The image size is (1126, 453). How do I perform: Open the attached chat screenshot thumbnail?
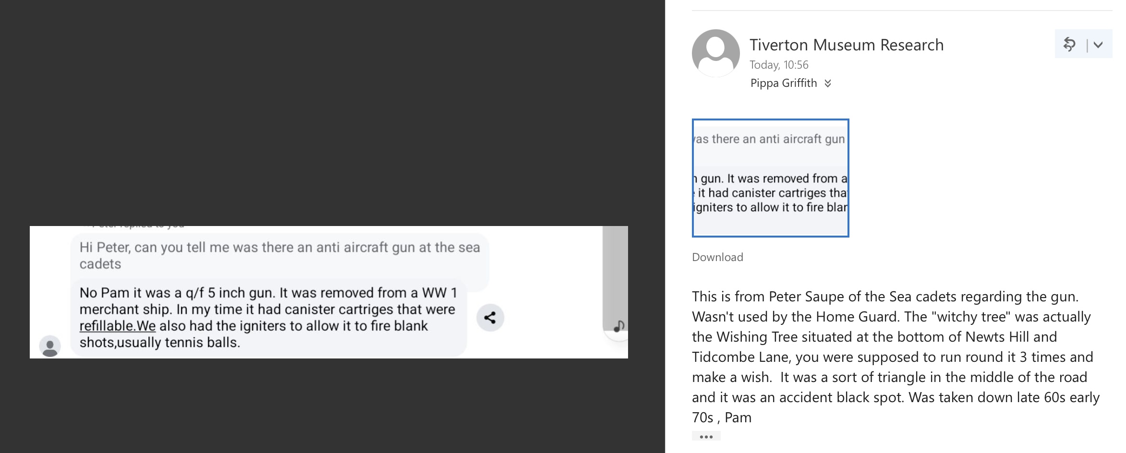[x=770, y=178]
